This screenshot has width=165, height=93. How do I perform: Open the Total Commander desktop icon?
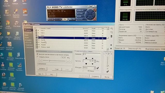[x=3, y=66]
